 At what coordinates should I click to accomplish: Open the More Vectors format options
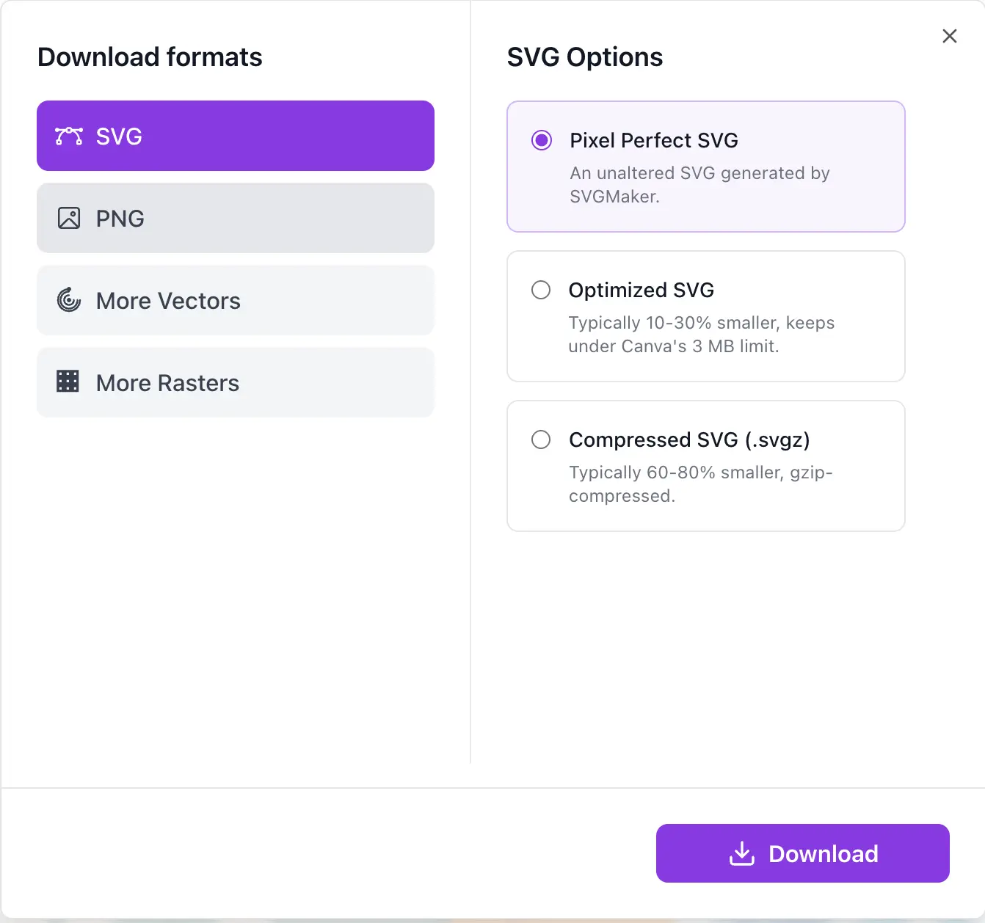pos(235,300)
